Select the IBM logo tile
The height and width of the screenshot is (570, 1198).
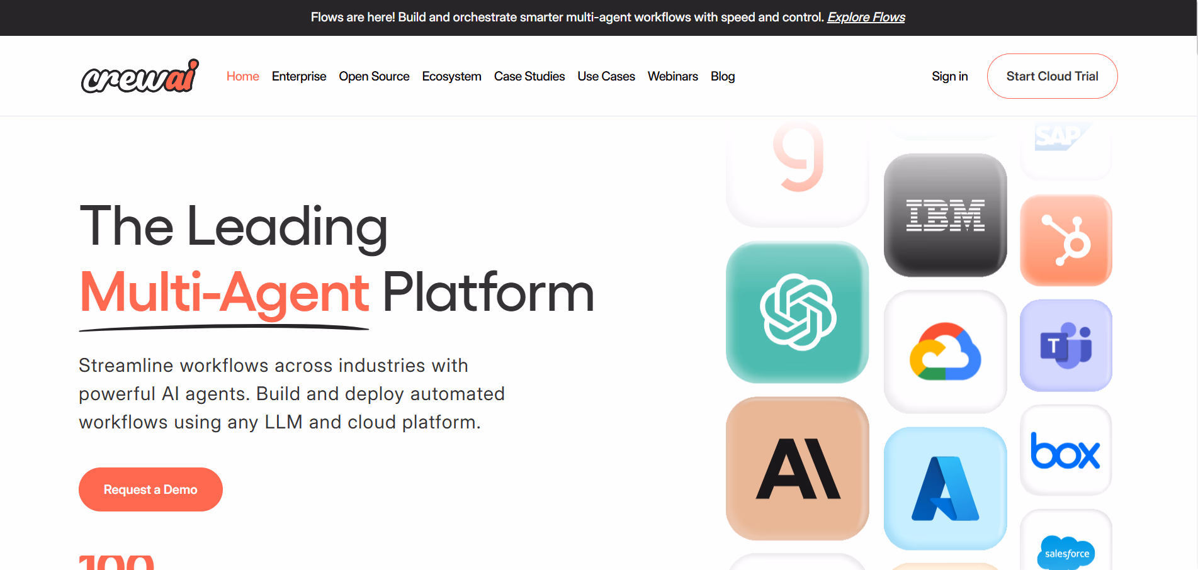tap(945, 215)
